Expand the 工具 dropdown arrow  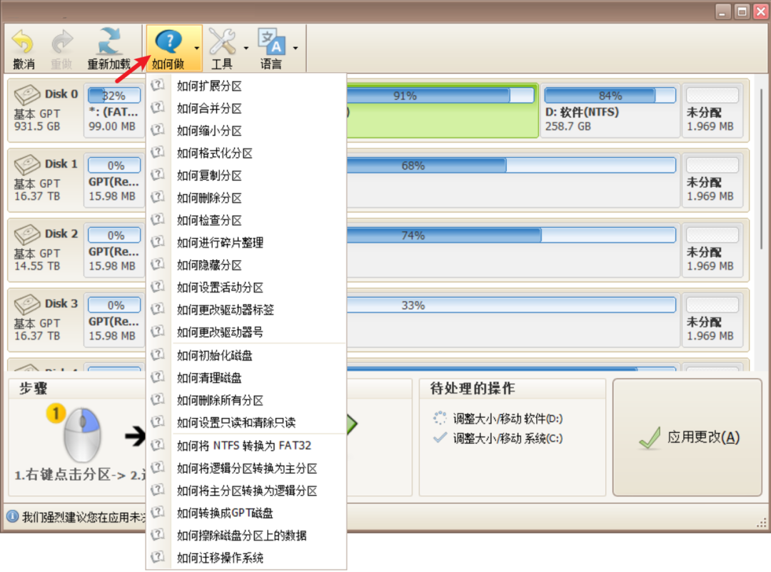tap(246, 48)
